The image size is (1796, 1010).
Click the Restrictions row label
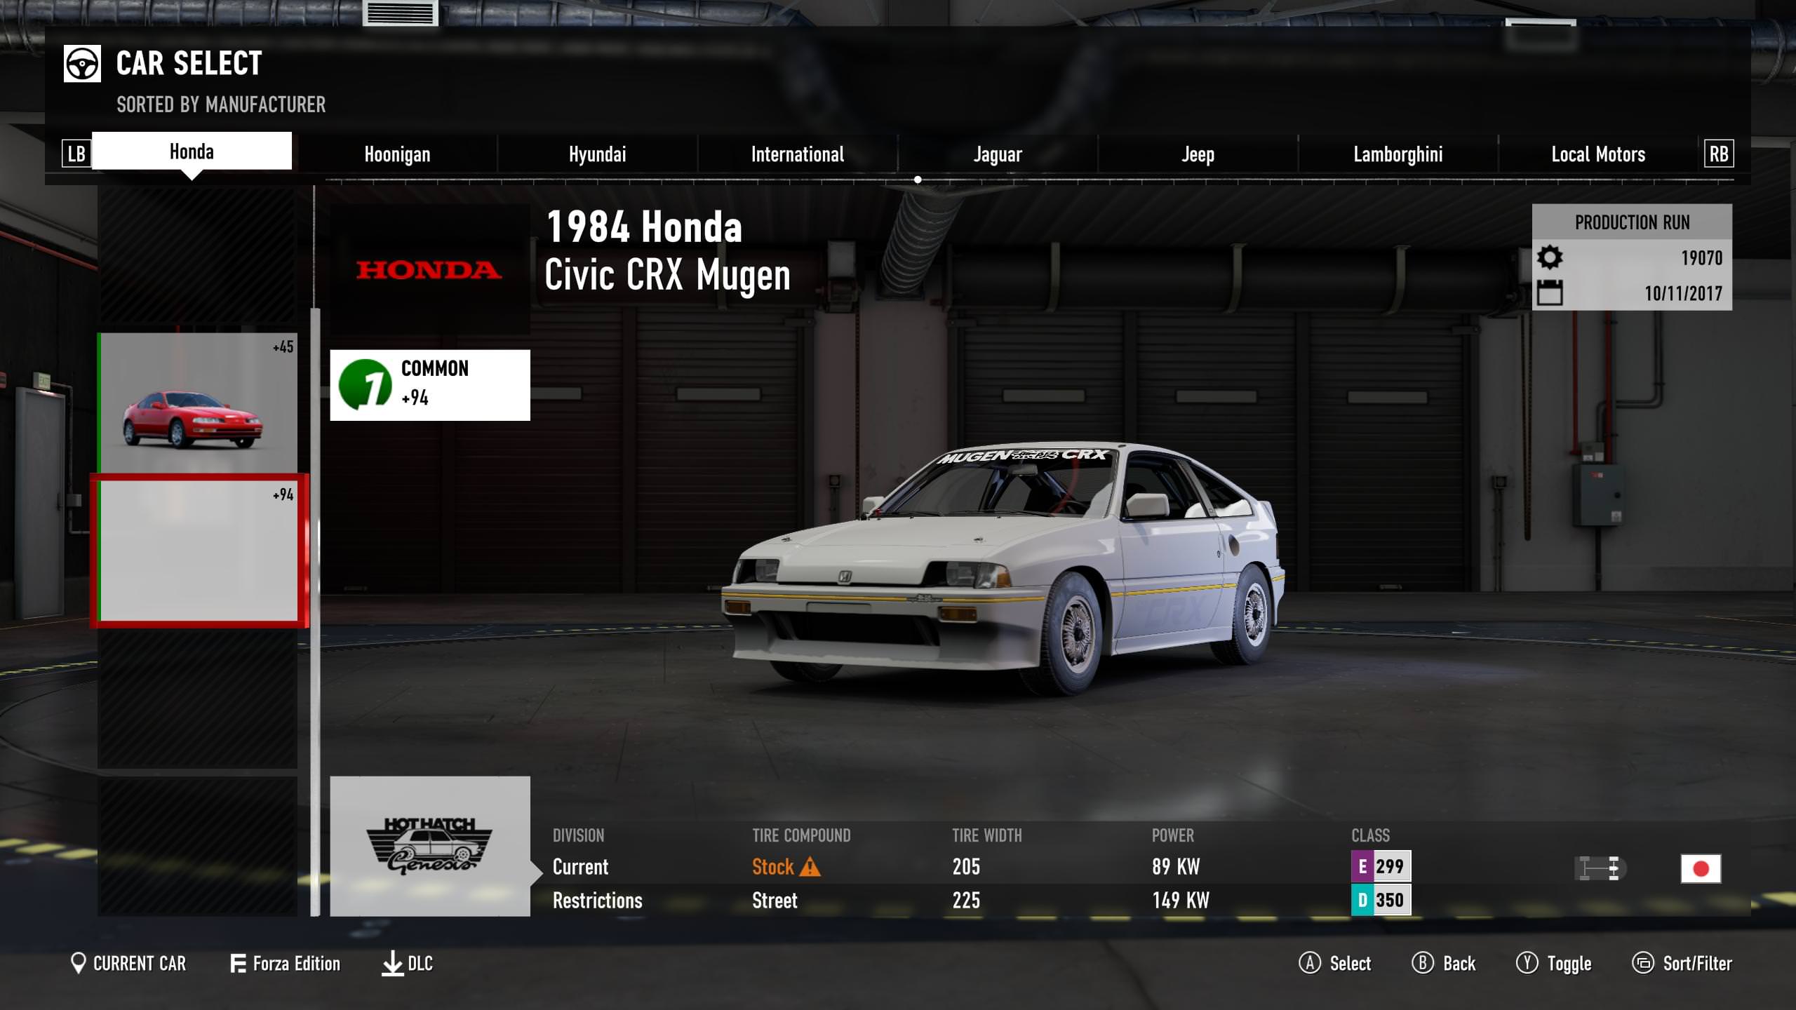tap(597, 901)
